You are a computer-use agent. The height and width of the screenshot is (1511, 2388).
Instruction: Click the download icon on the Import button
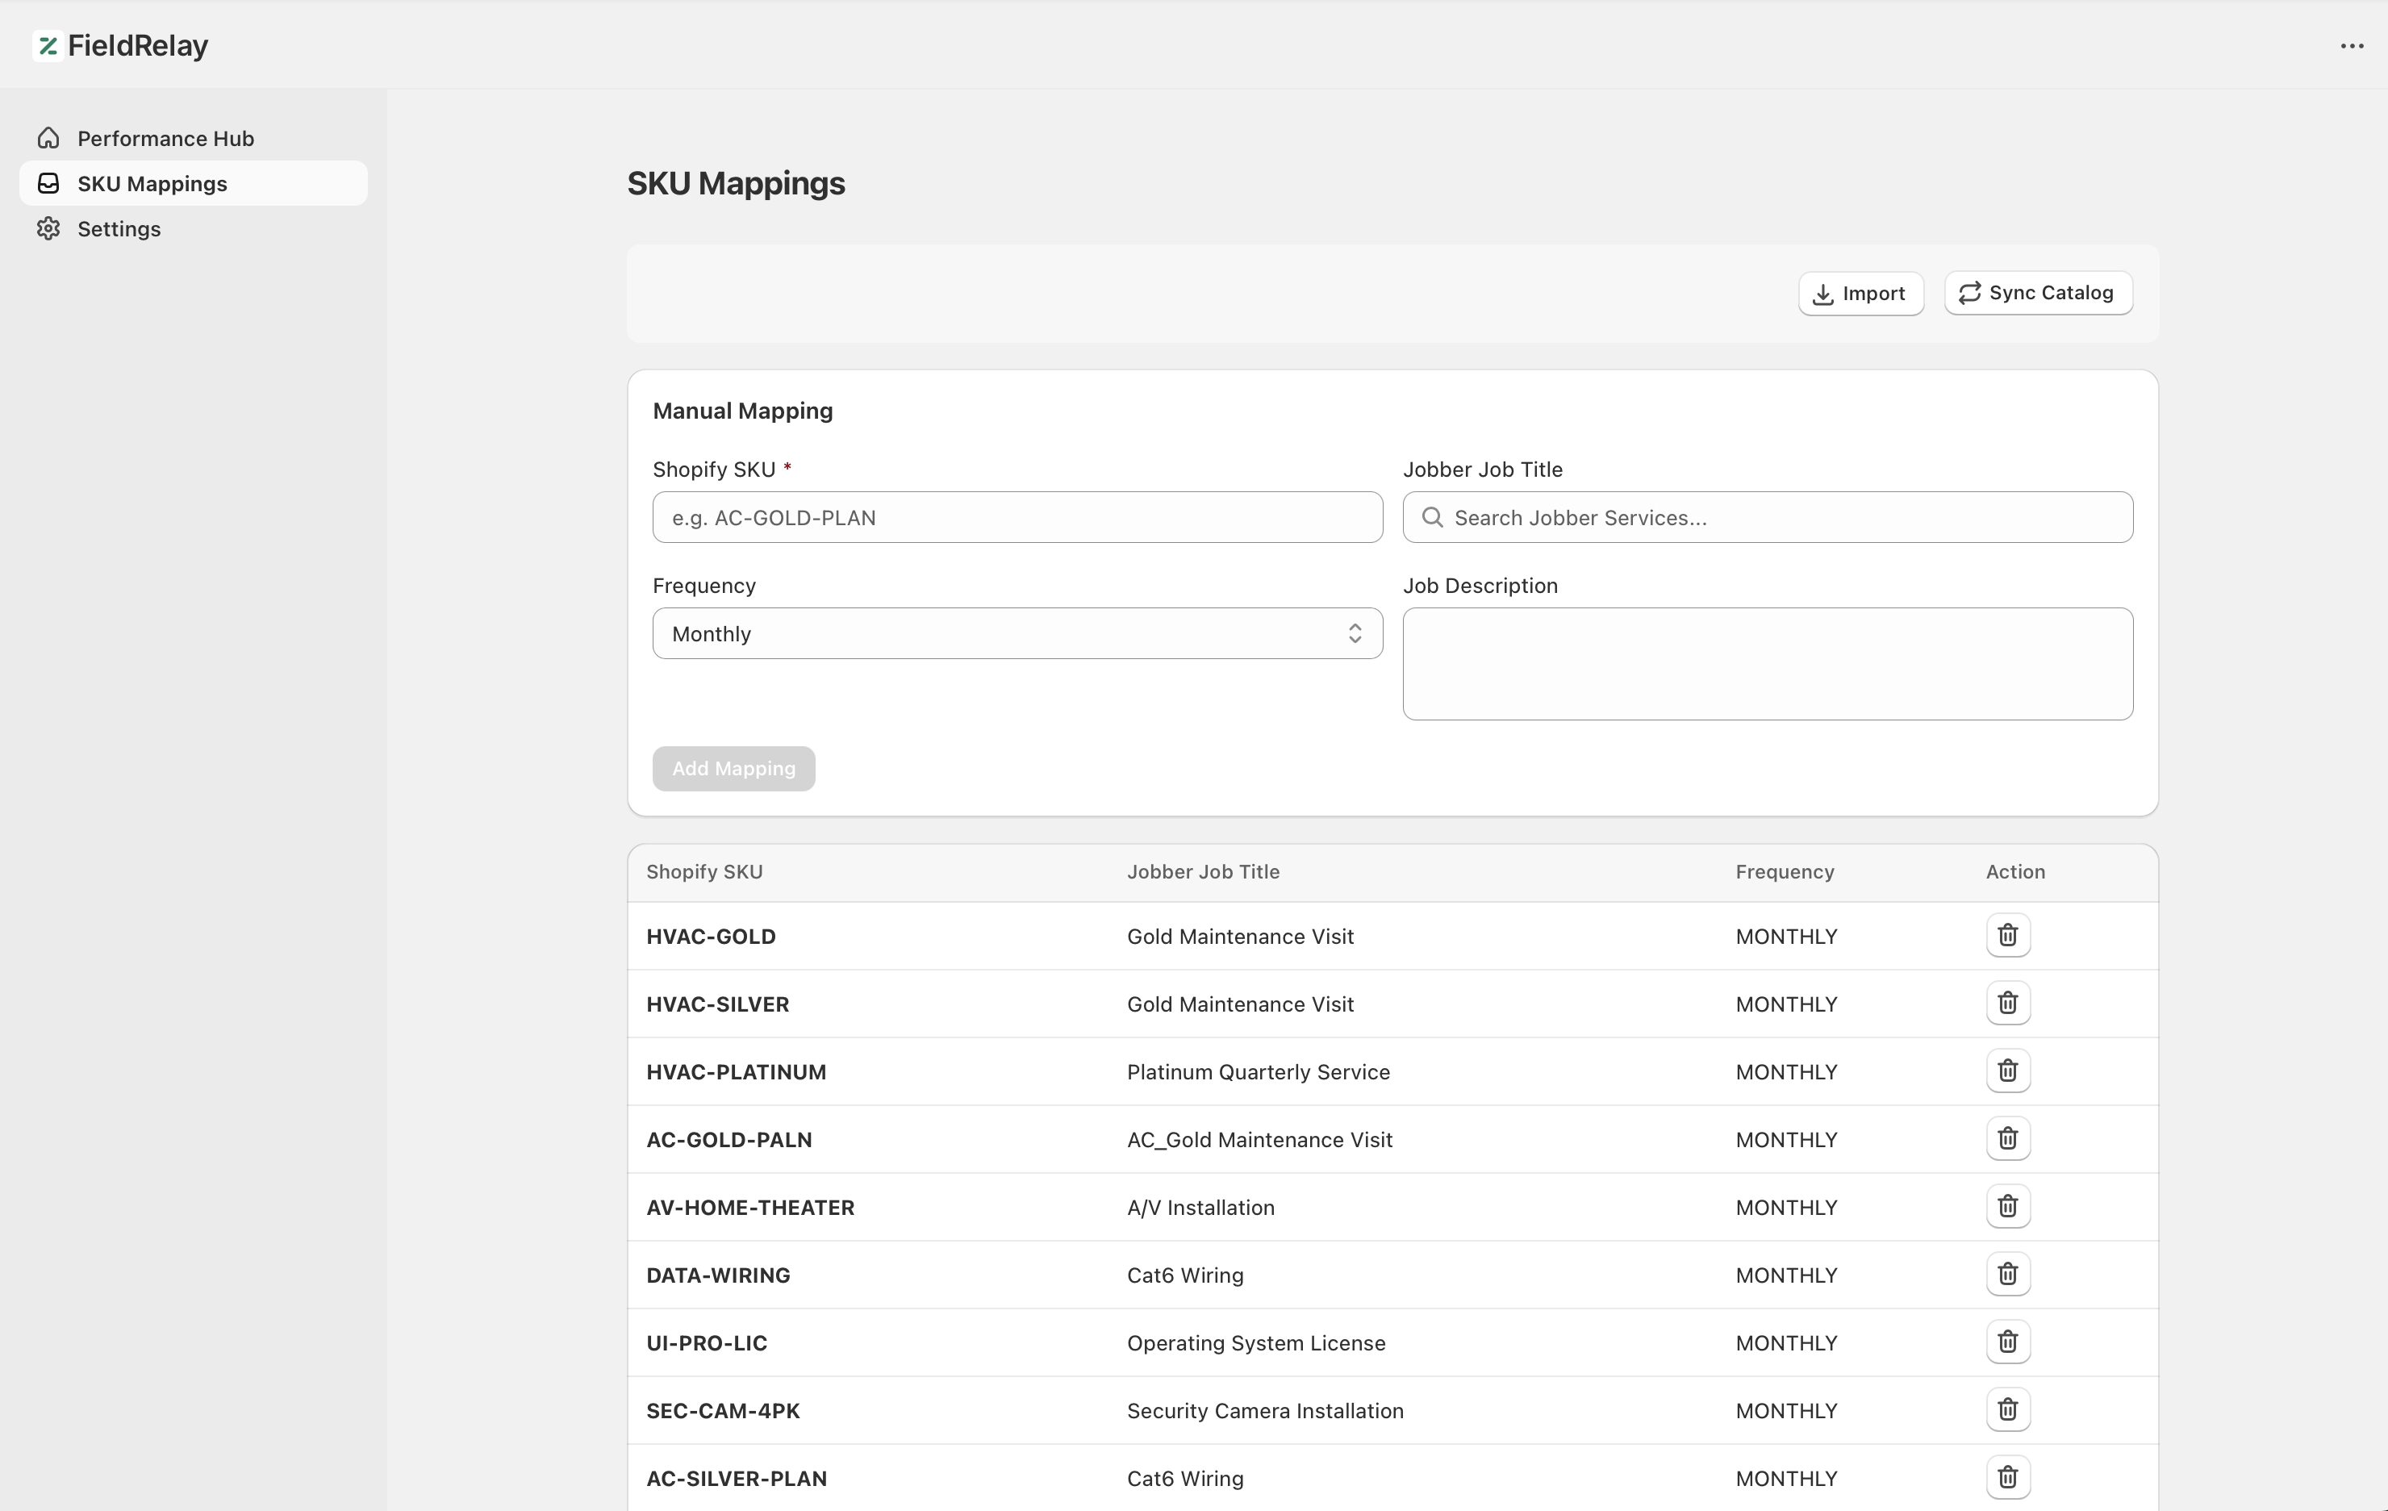pyautogui.click(x=1822, y=294)
